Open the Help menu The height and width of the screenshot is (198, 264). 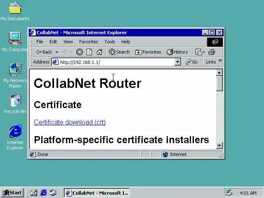[x=125, y=42]
